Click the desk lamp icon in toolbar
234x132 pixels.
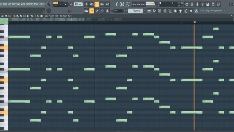(186, 11)
